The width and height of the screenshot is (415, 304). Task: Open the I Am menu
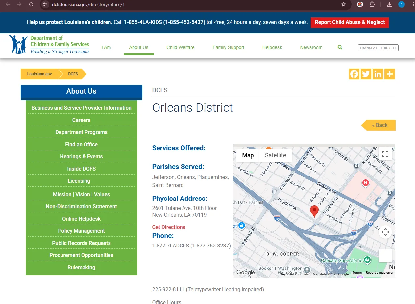(x=106, y=47)
